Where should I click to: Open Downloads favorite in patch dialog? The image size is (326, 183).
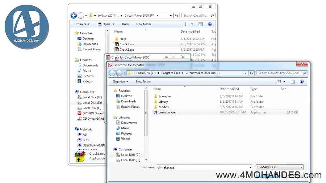(129, 102)
